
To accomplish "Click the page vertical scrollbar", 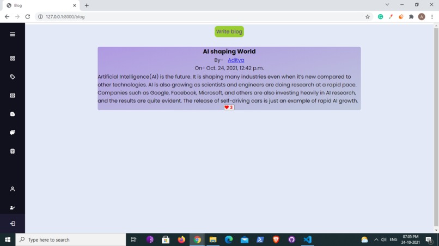I will click(x=436, y=127).
